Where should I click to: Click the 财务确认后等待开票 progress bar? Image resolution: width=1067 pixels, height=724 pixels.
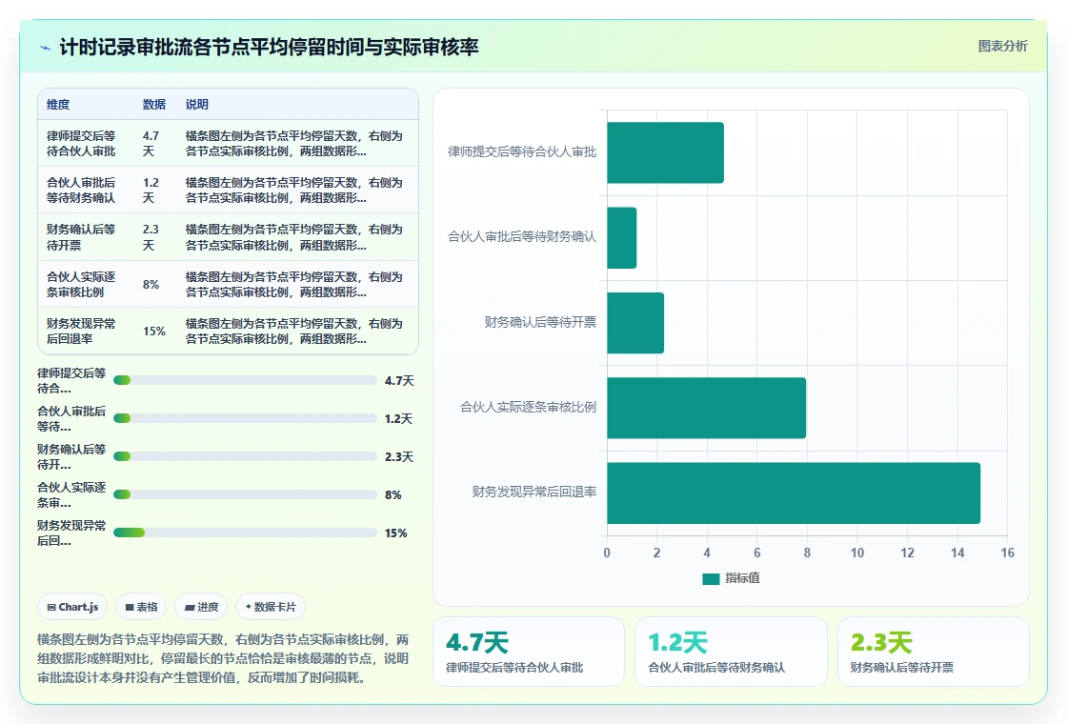(x=245, y=456)
